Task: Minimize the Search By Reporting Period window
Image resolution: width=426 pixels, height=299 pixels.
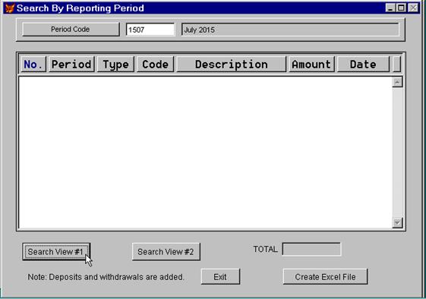Action: click(390, 8)
